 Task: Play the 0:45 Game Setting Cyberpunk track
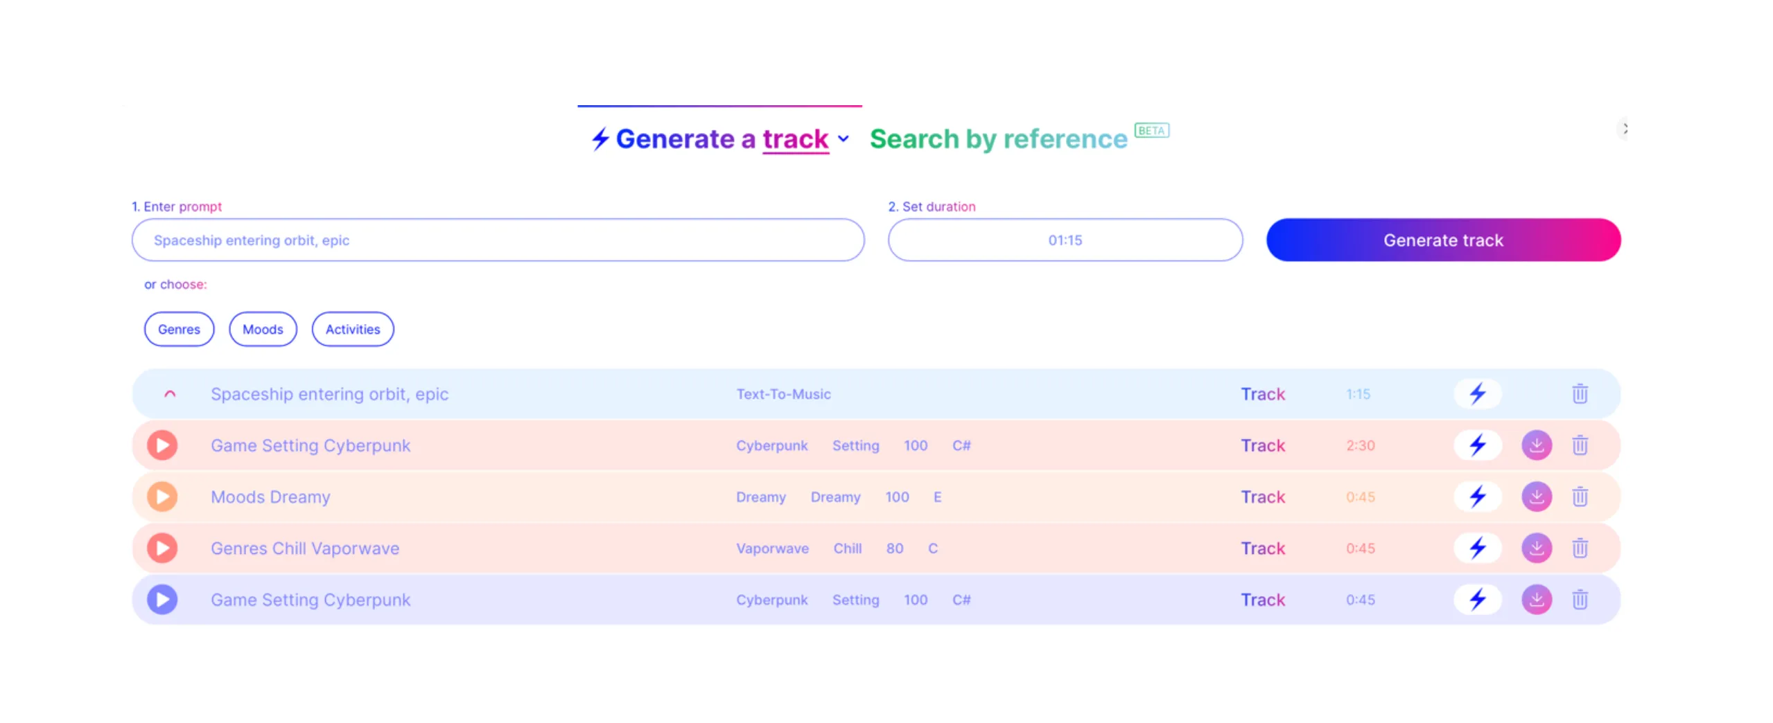(x=161, y=599)
